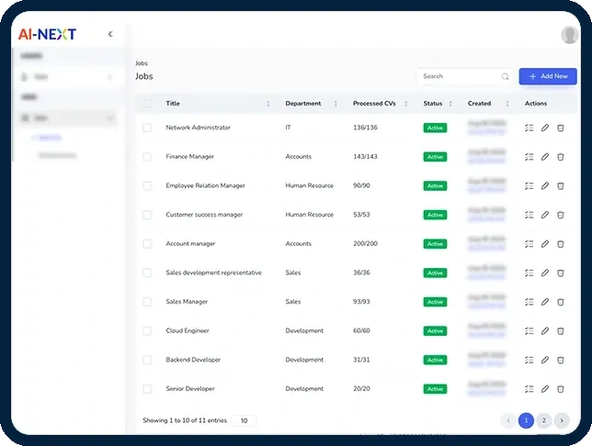Open the entries-per-page selector showing 10

[244, 420]
